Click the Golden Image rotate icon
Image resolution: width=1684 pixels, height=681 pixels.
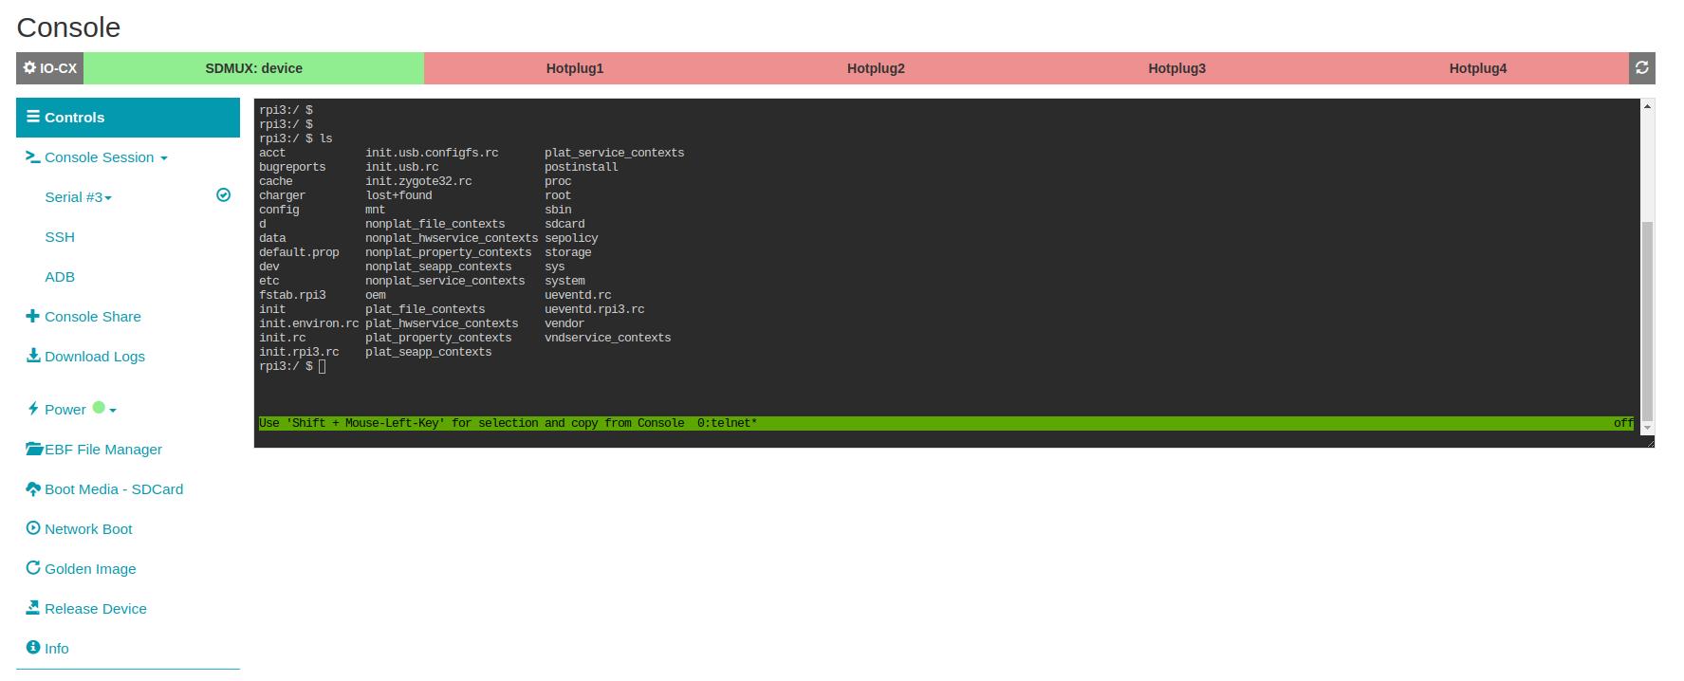click(x=33, y=568)
